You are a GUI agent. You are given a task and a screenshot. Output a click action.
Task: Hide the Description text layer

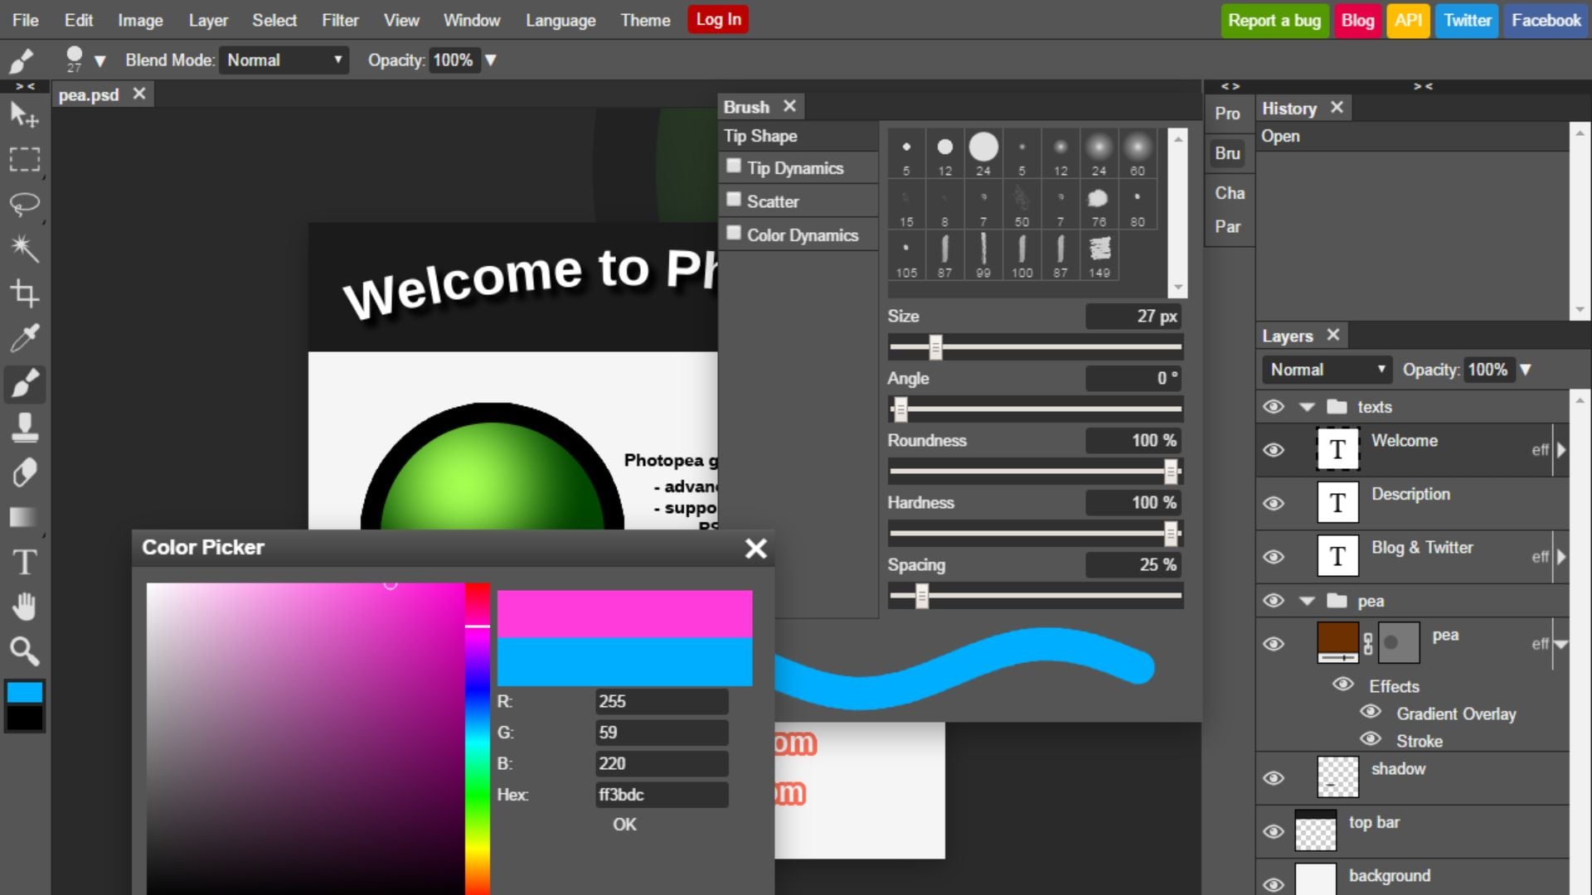pos(1274,503)
